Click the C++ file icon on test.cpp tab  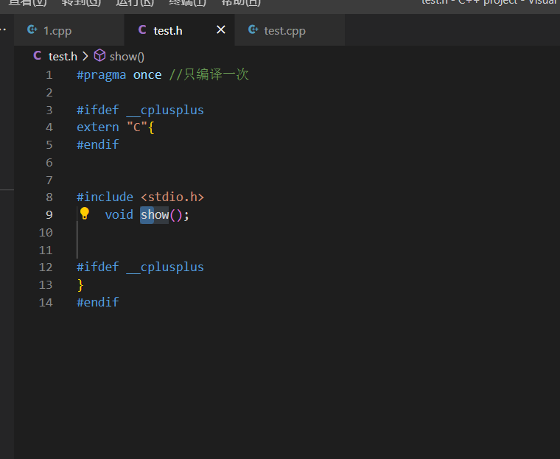(x=253, y=30)
